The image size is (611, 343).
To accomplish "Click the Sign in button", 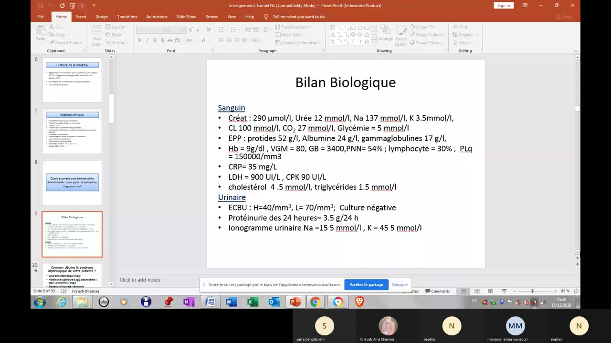I will coord(504,5).
